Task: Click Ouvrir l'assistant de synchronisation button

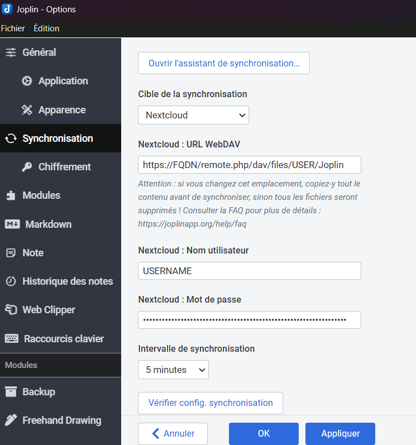Action: coord(223,63)
